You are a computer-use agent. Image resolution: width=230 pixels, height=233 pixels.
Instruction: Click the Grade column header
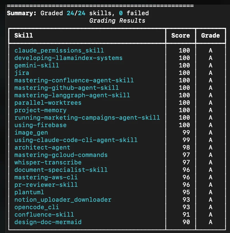coord(210,36)
